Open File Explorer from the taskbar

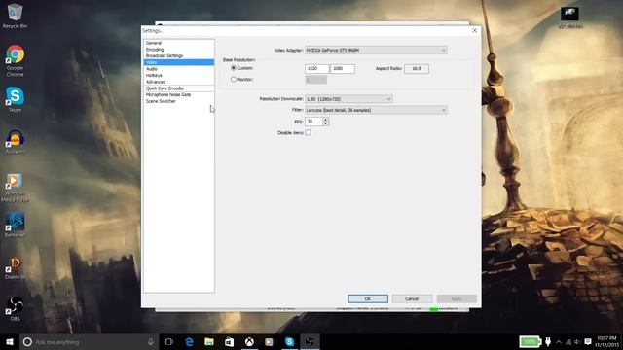coord(209,341)
